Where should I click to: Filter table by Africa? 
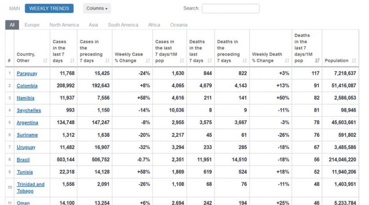(x=154, y=25)
